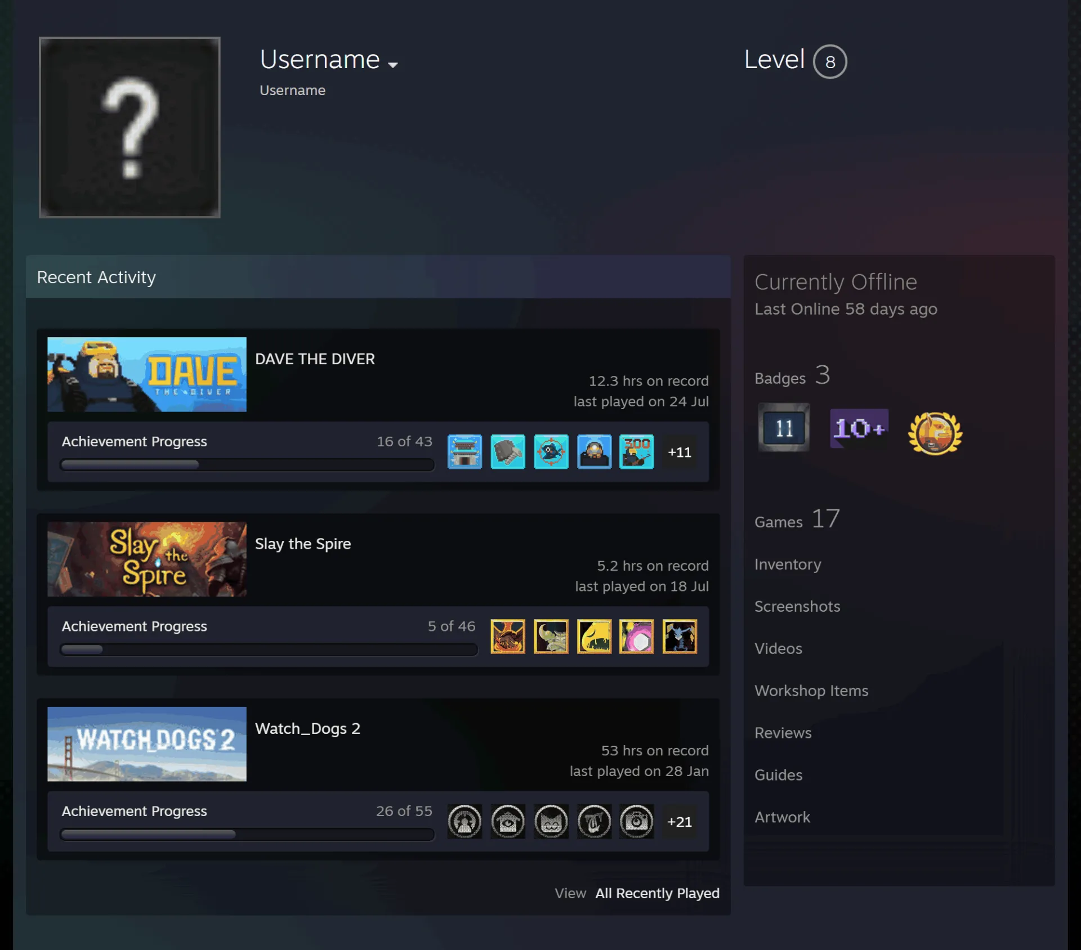Open the Workshop Items link

[x=811, y=691]
